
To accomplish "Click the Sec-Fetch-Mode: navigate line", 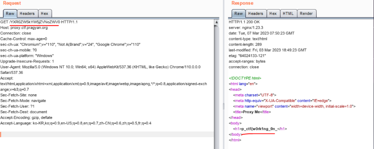I will click(x=23, y=101).
